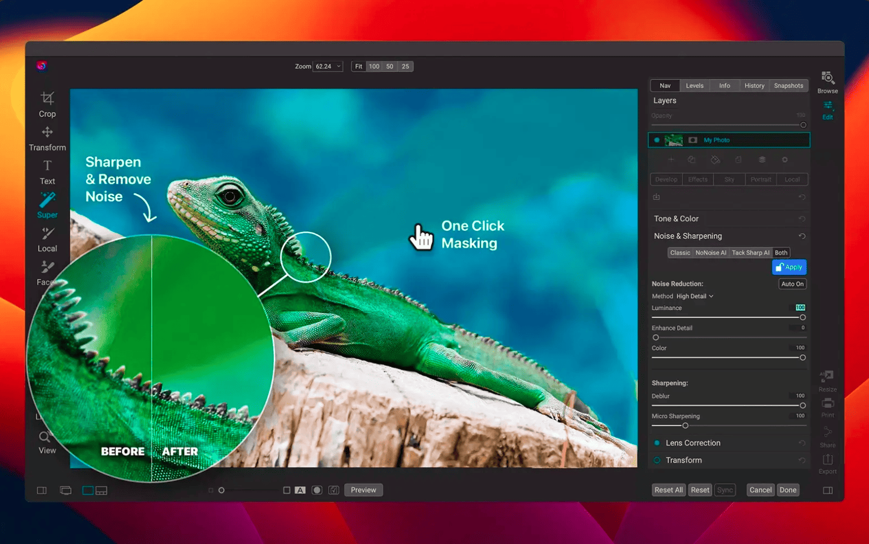The image size is (869, 544).
Task: Click the Preview button
Action: [363, 490]
